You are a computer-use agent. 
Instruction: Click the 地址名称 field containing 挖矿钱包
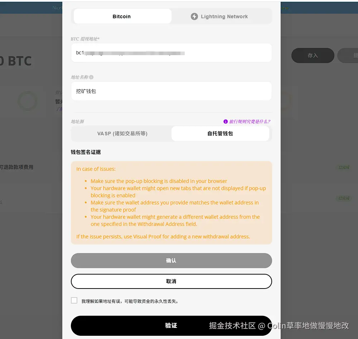click(x=171, y=91)
